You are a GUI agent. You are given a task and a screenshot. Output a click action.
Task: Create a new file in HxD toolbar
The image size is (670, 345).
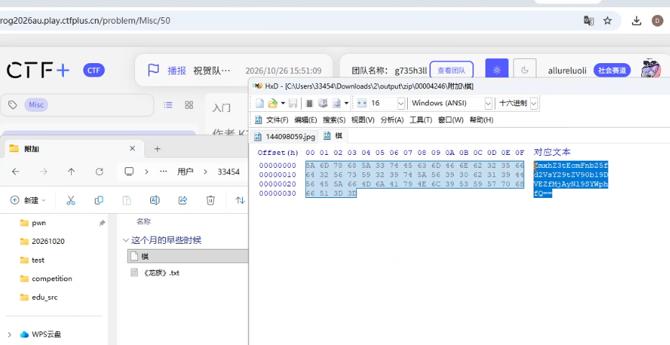coord(259,103)
